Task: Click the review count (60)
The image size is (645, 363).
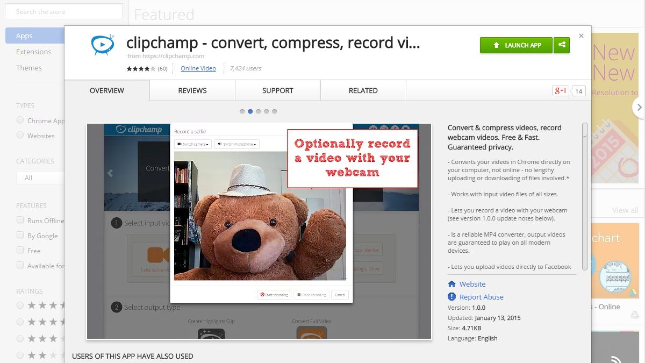Action: click(x=163, y=68)
